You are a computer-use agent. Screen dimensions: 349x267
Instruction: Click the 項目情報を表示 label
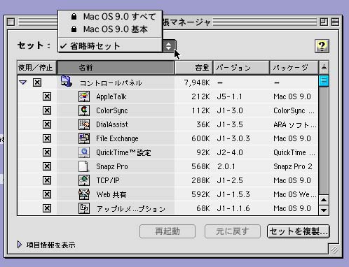tap(50, 245)
